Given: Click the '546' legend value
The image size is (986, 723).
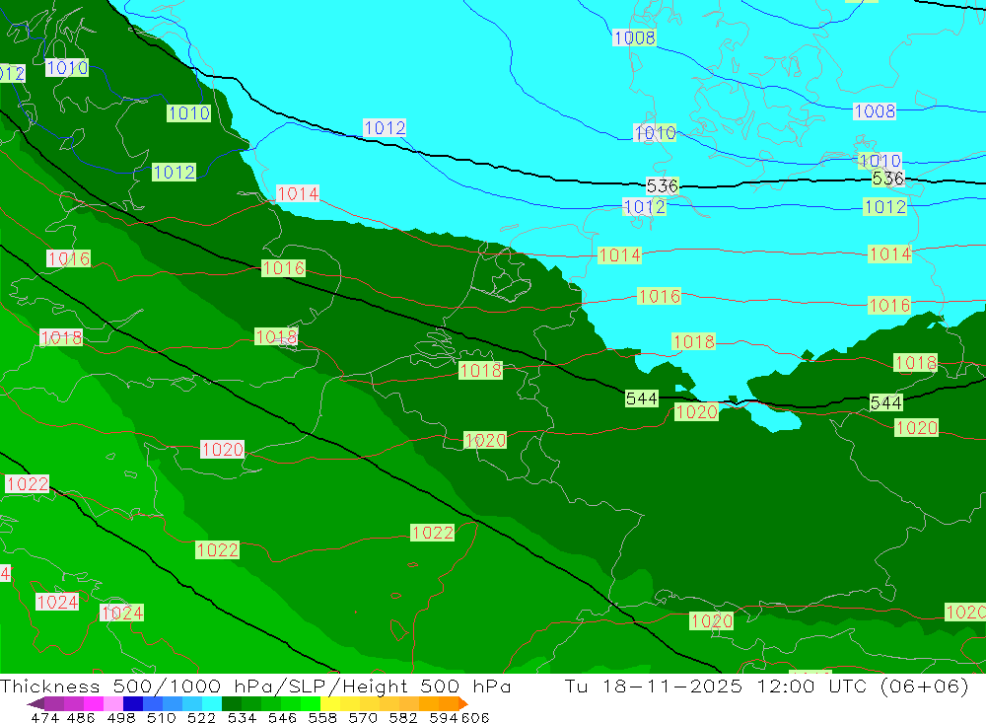Looking at the screenshot, I should (x=282, y=717).
